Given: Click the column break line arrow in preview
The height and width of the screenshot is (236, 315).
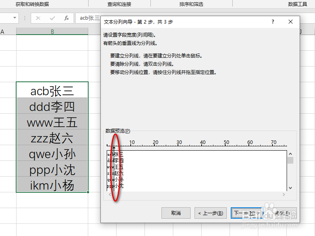Looking at the screenshot, I should click(114, 149).
